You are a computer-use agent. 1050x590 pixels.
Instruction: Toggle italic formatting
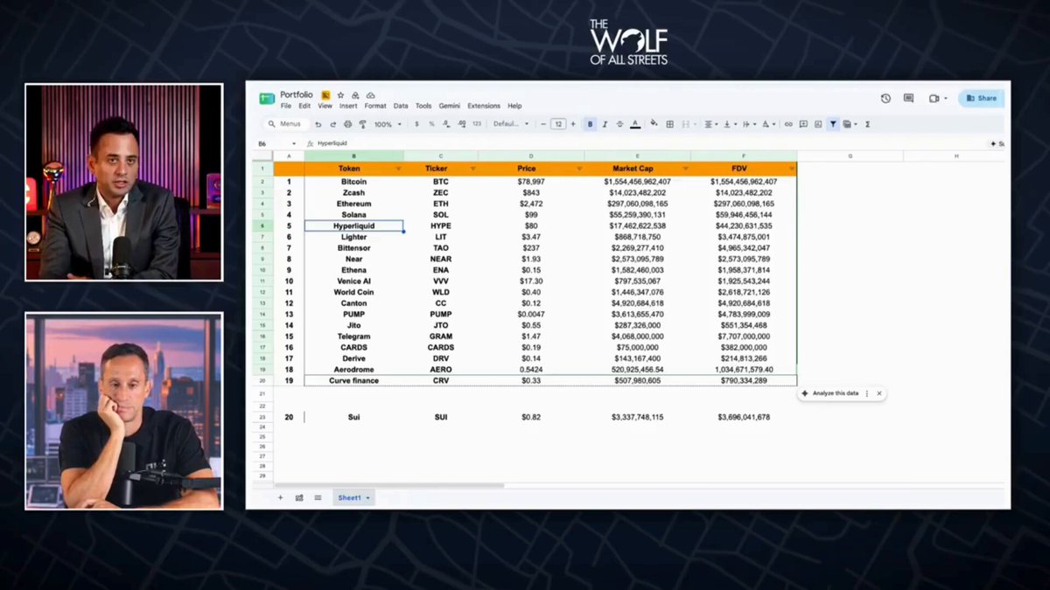605,124
